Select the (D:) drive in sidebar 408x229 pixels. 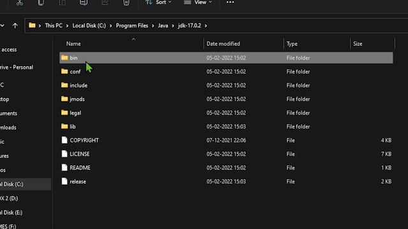9,198
